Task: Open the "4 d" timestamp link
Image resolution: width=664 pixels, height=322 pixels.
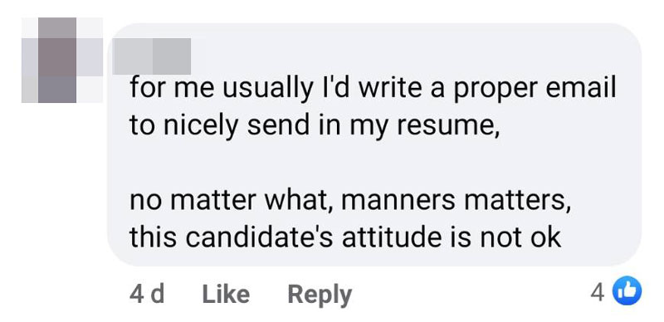Action: (x=147, y=294)
